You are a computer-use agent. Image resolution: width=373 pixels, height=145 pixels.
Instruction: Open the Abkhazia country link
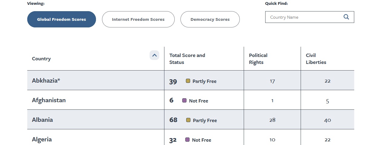(46, 80)
